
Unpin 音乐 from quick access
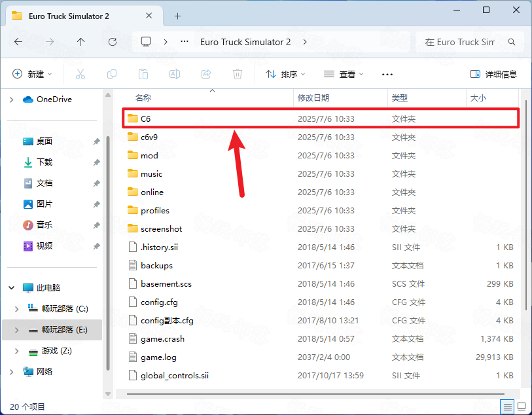click(97, 225)
